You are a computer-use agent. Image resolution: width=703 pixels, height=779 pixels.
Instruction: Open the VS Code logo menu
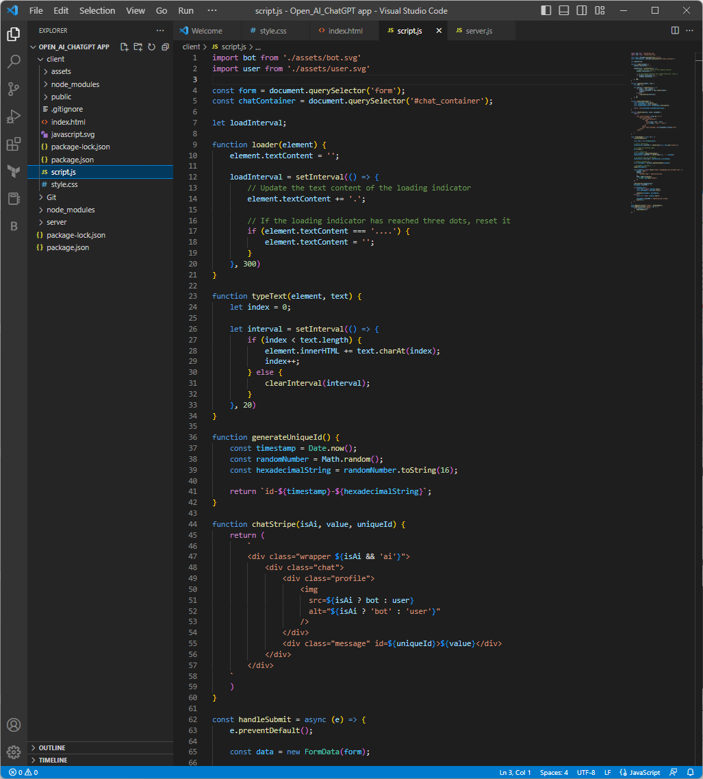tap(12, 10)
